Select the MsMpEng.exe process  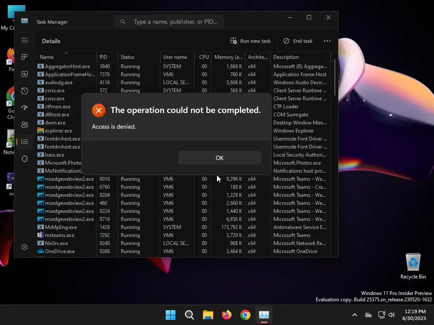click(183, 227)
